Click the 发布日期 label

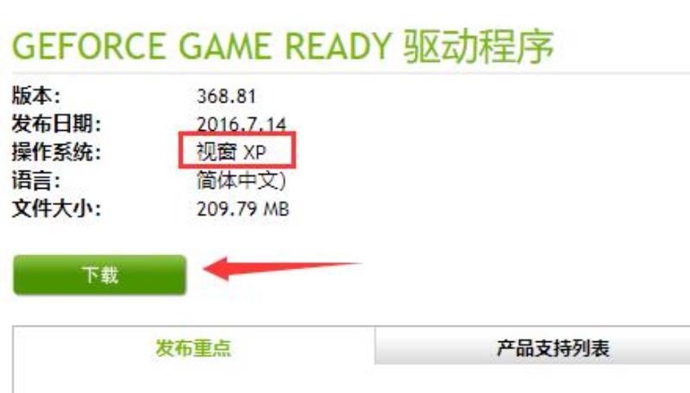[x=56, y=124]
